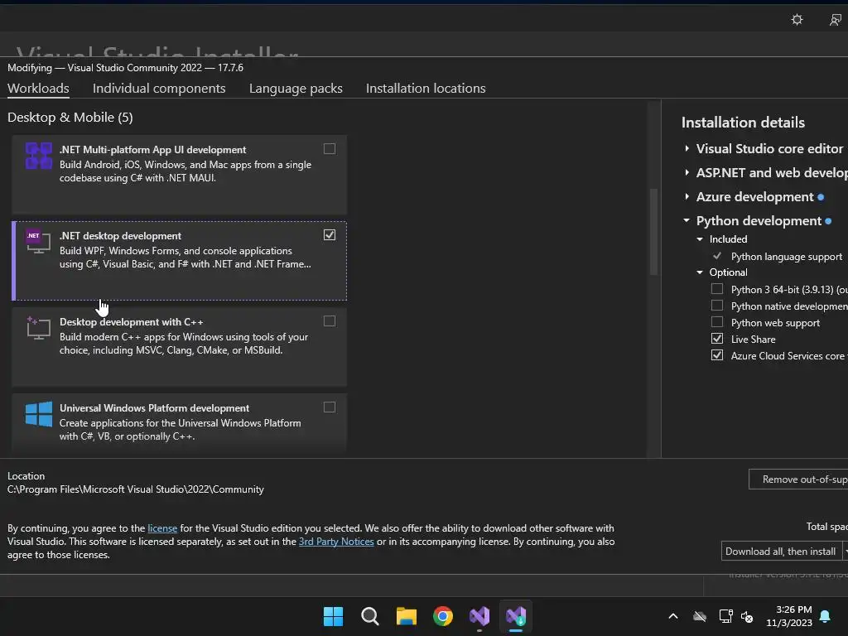Open the Download all, then install dropdown
Screen dimensions: 848x636
point(846,551)
